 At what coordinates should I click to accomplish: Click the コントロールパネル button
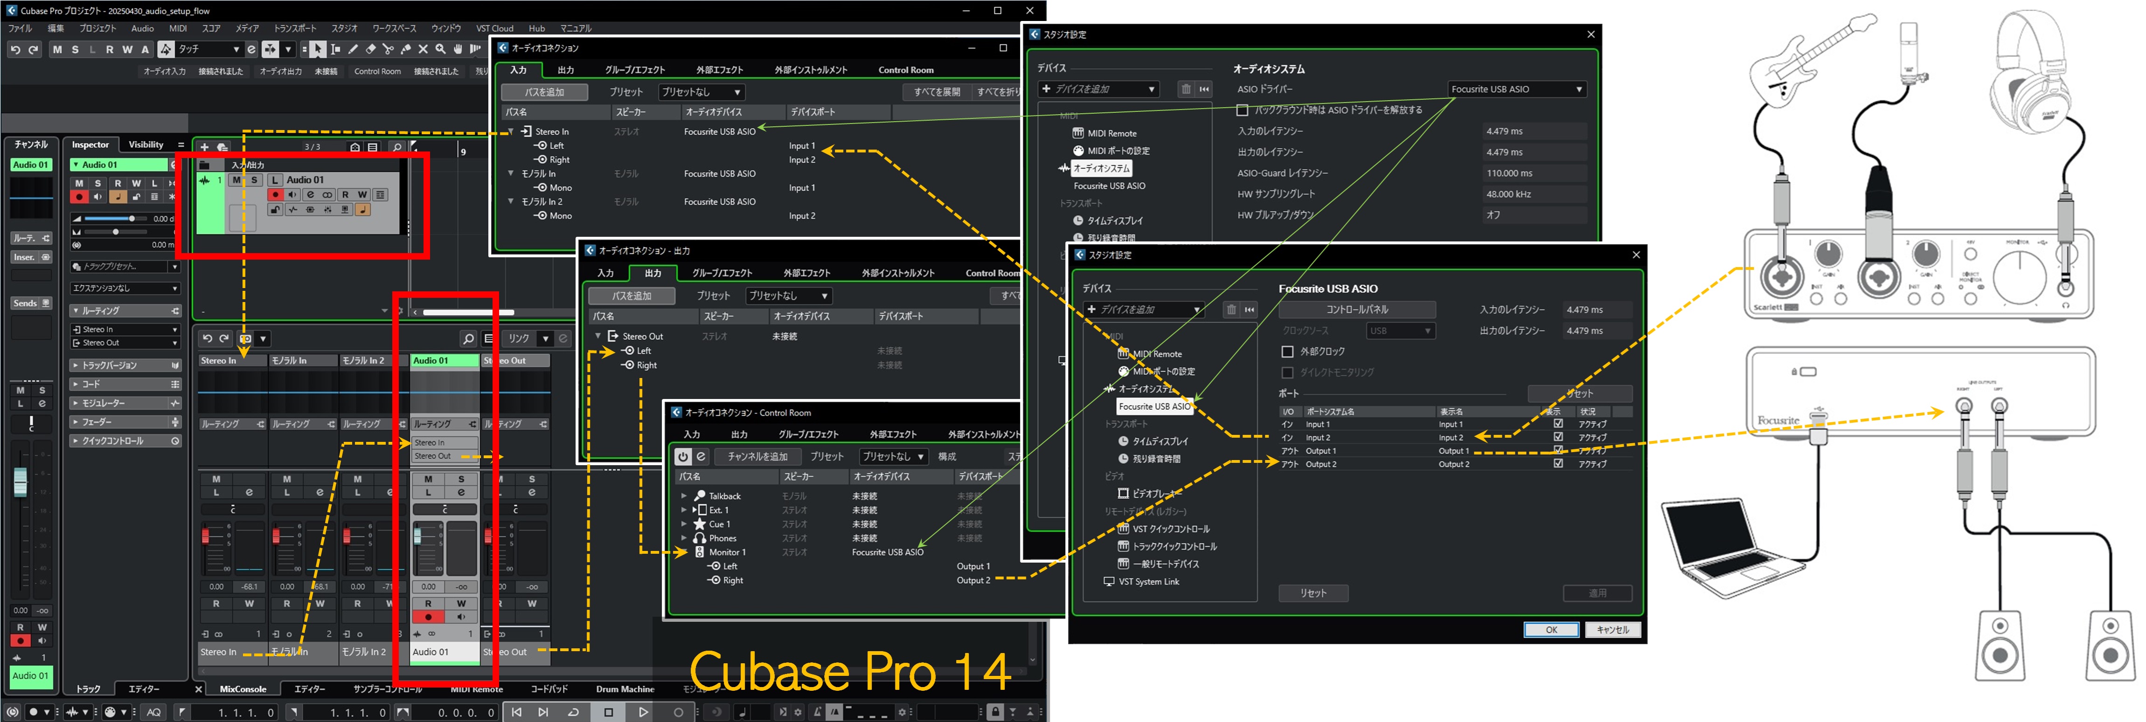[x=1357, y=310]
